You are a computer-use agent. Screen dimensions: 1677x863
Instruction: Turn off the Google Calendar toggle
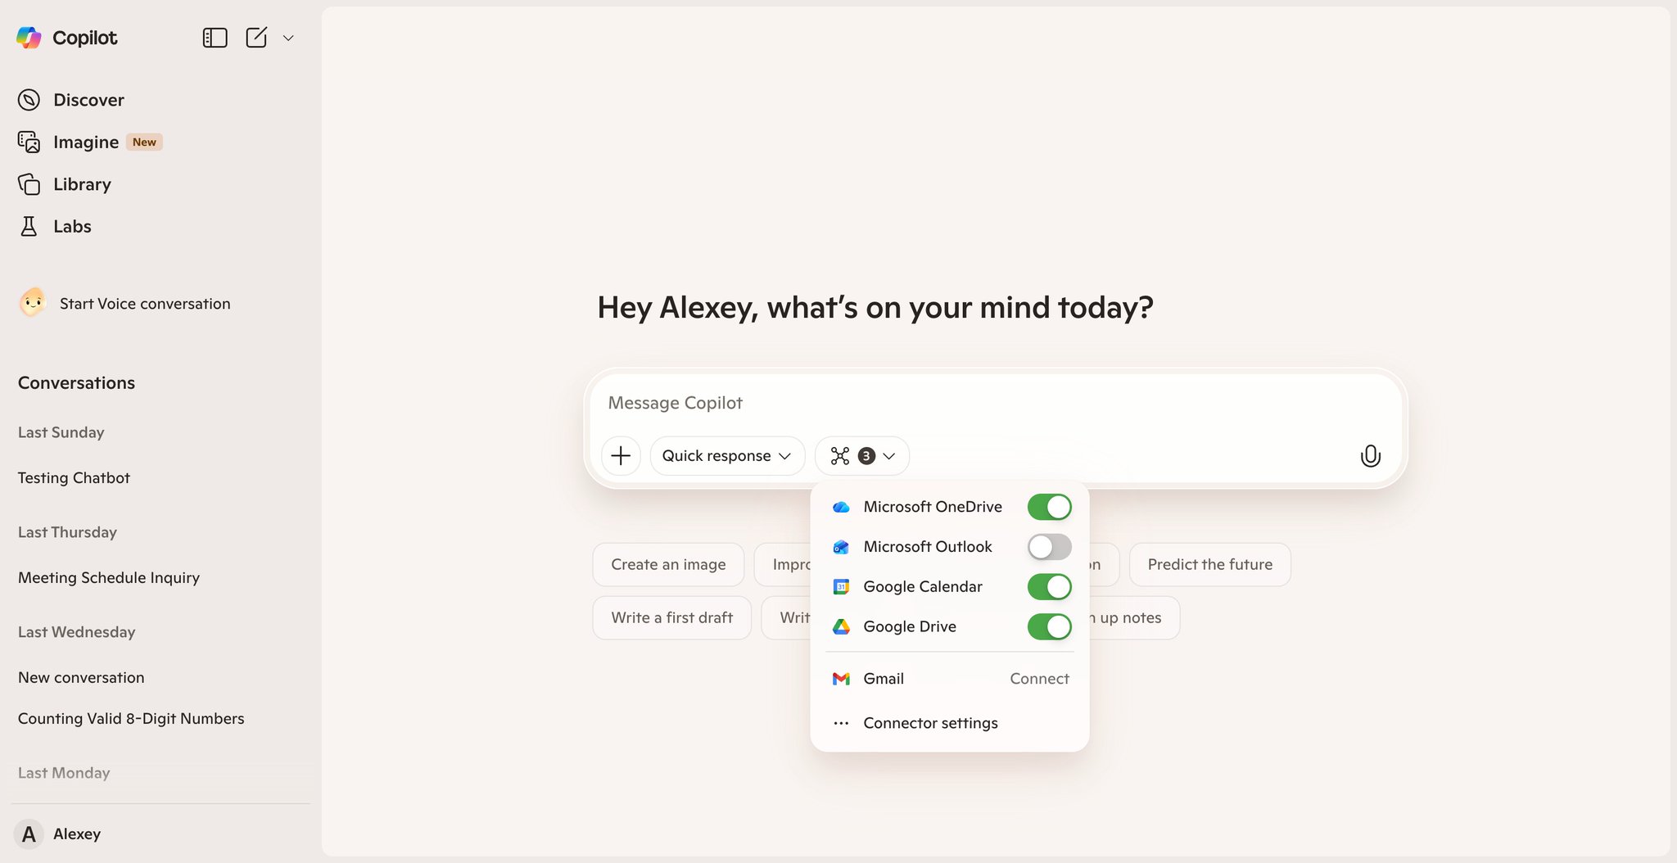pos(1049,587)
